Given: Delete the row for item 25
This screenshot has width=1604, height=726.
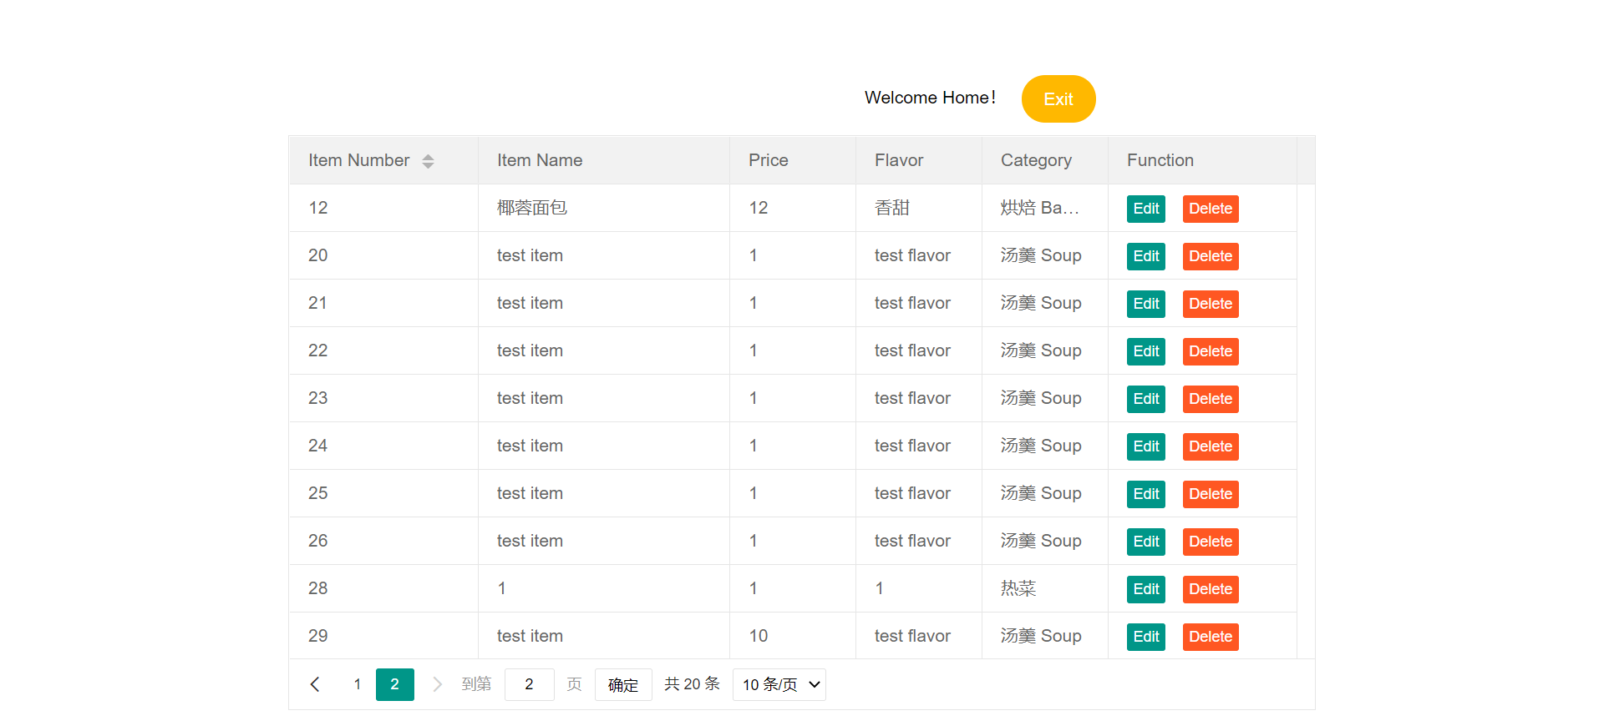Looking at the screenshot, I should pos(1210,494).
